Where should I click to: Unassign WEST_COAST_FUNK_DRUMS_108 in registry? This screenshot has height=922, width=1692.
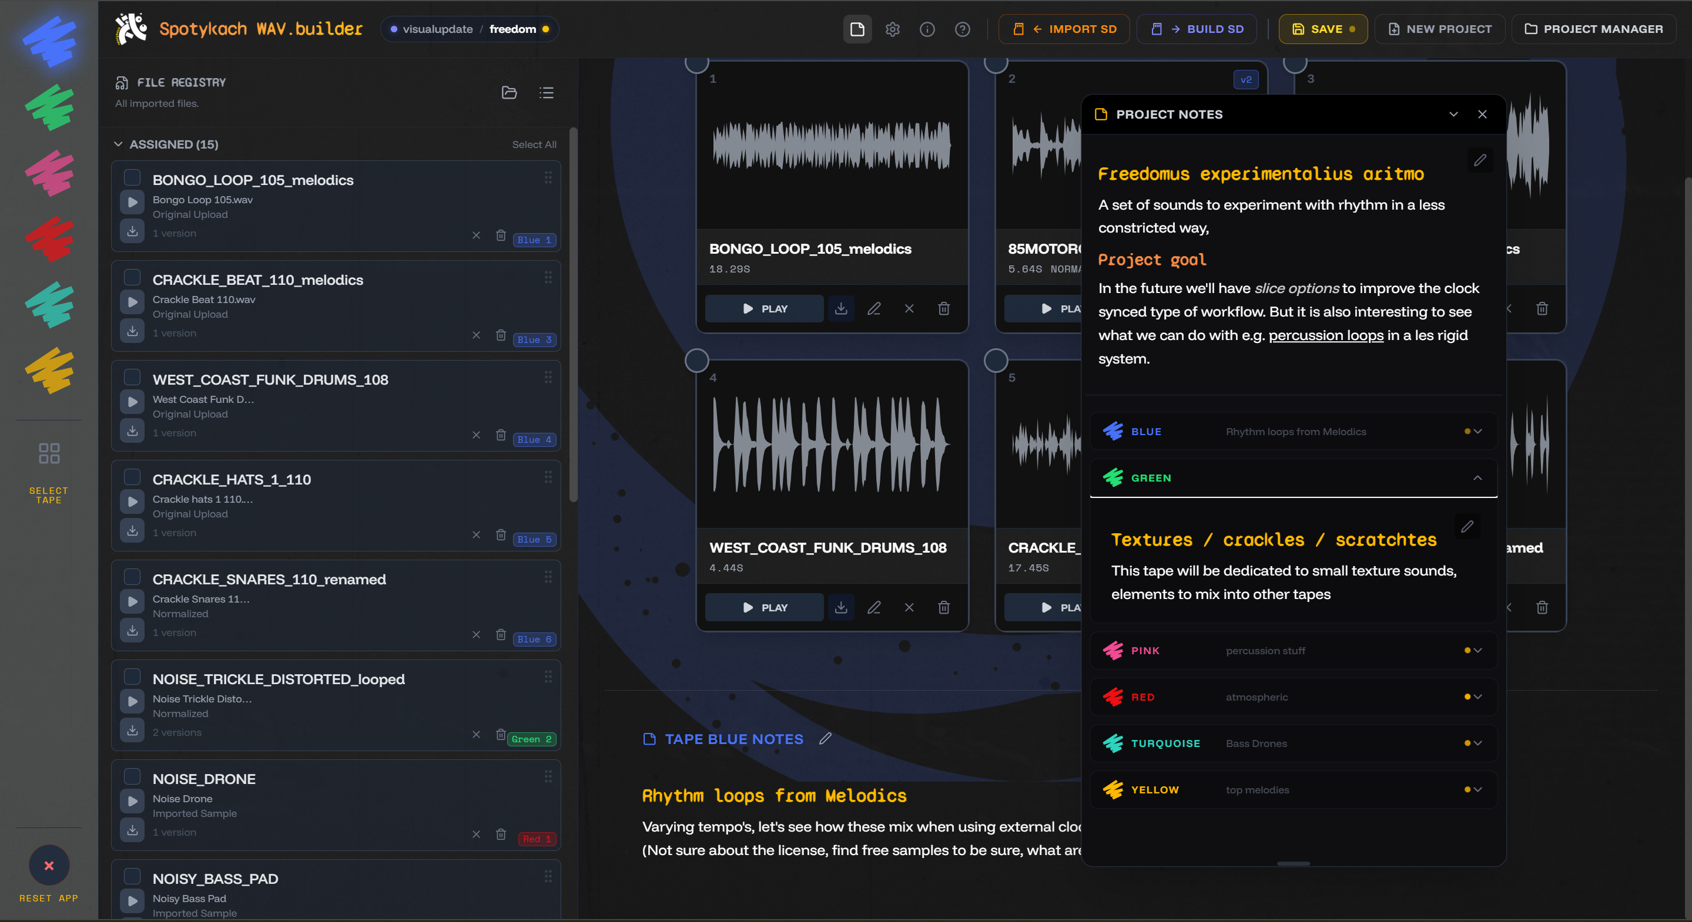coord(476,435)
